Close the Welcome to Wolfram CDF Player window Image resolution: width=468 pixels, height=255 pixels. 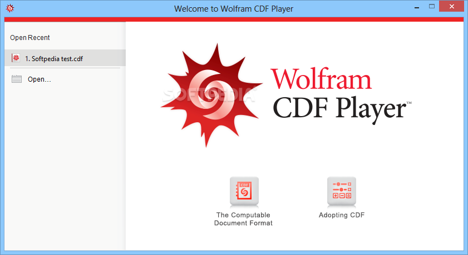tap(452, 7)
